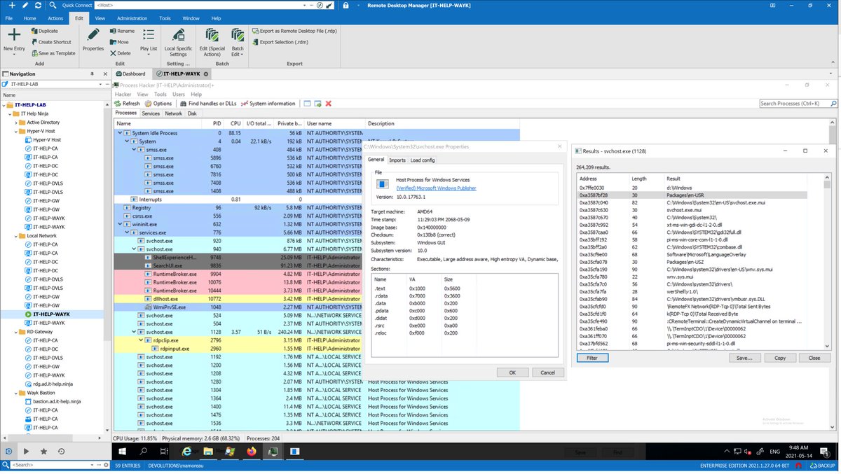Click the Refresh icon in Process Hacker

pyautogui.click(x=118, y=104)
